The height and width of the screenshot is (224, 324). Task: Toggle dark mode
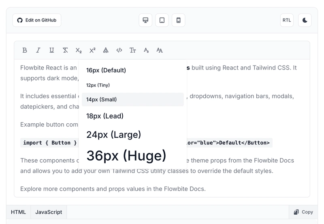[305, 20]
